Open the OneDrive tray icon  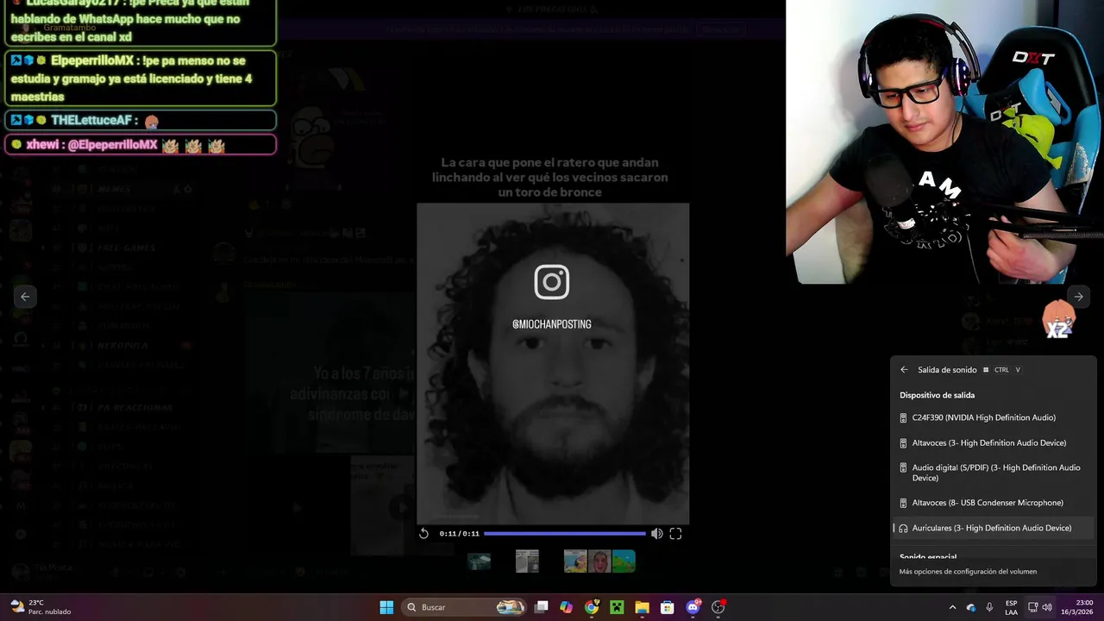pos(971,607)
